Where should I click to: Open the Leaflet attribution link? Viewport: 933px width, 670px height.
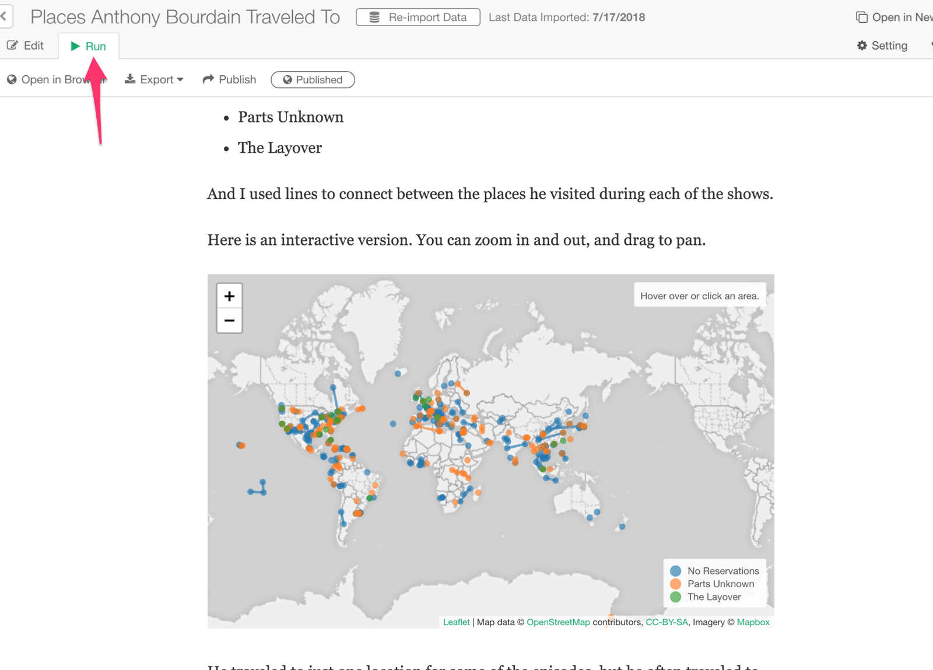[456, 622]
